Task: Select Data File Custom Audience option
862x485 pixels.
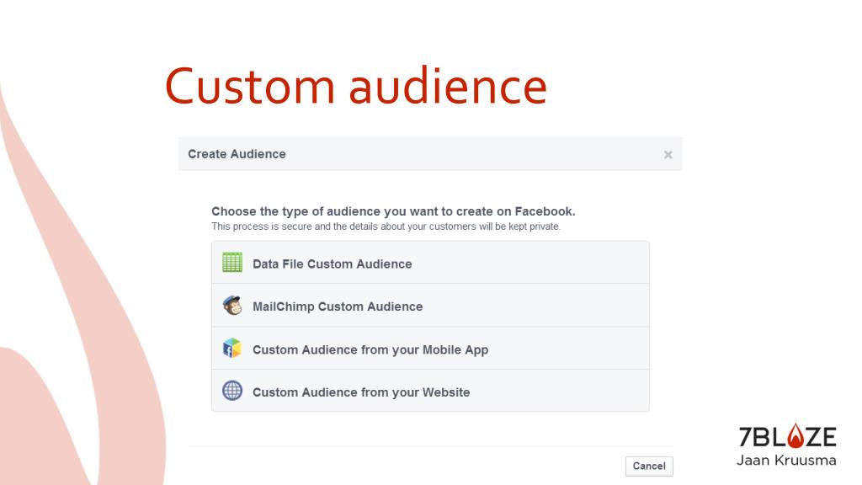Action: (430, 263)
